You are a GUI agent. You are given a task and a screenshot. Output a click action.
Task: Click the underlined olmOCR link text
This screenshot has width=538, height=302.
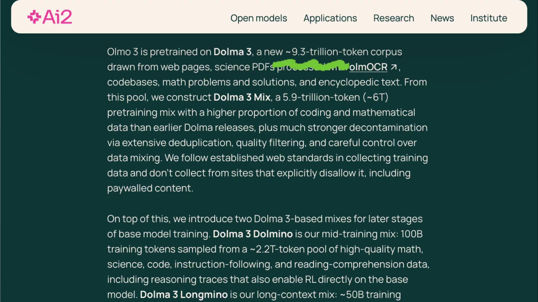click(x=368, y=67)
